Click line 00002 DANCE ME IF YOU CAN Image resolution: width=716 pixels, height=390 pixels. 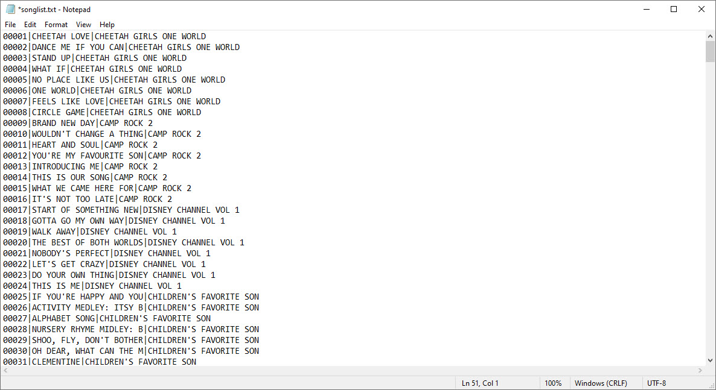tap(121, 47)
